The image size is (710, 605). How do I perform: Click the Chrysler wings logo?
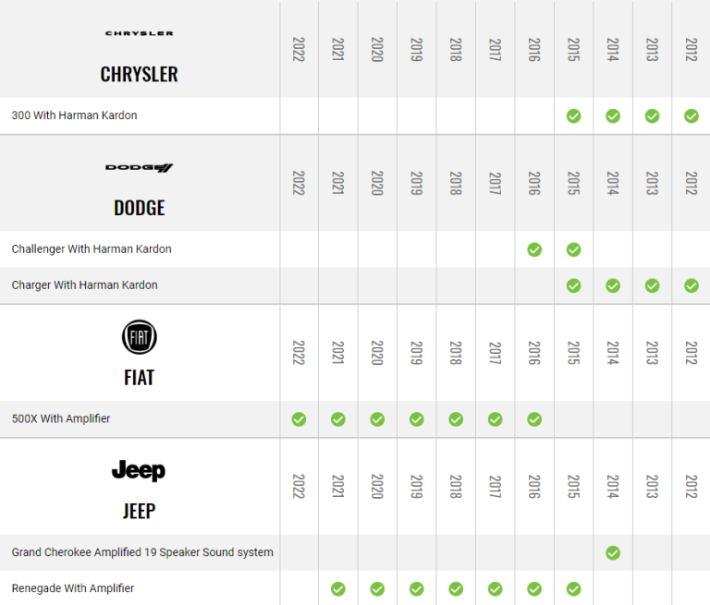(x=139, y=33)
